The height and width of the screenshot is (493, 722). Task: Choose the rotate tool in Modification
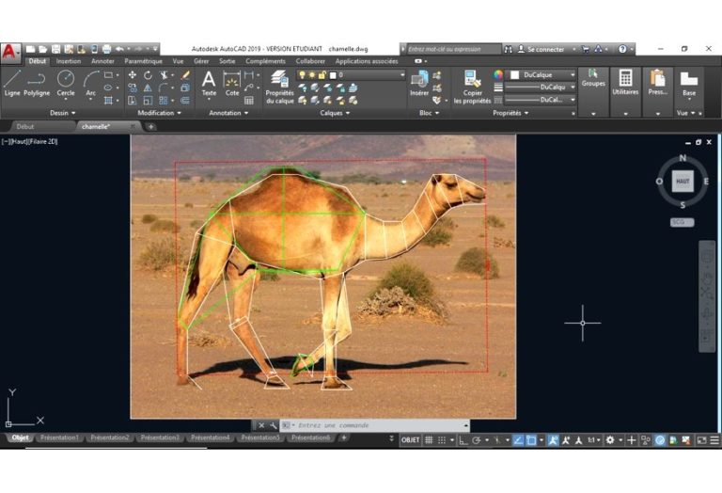[148, 74]
